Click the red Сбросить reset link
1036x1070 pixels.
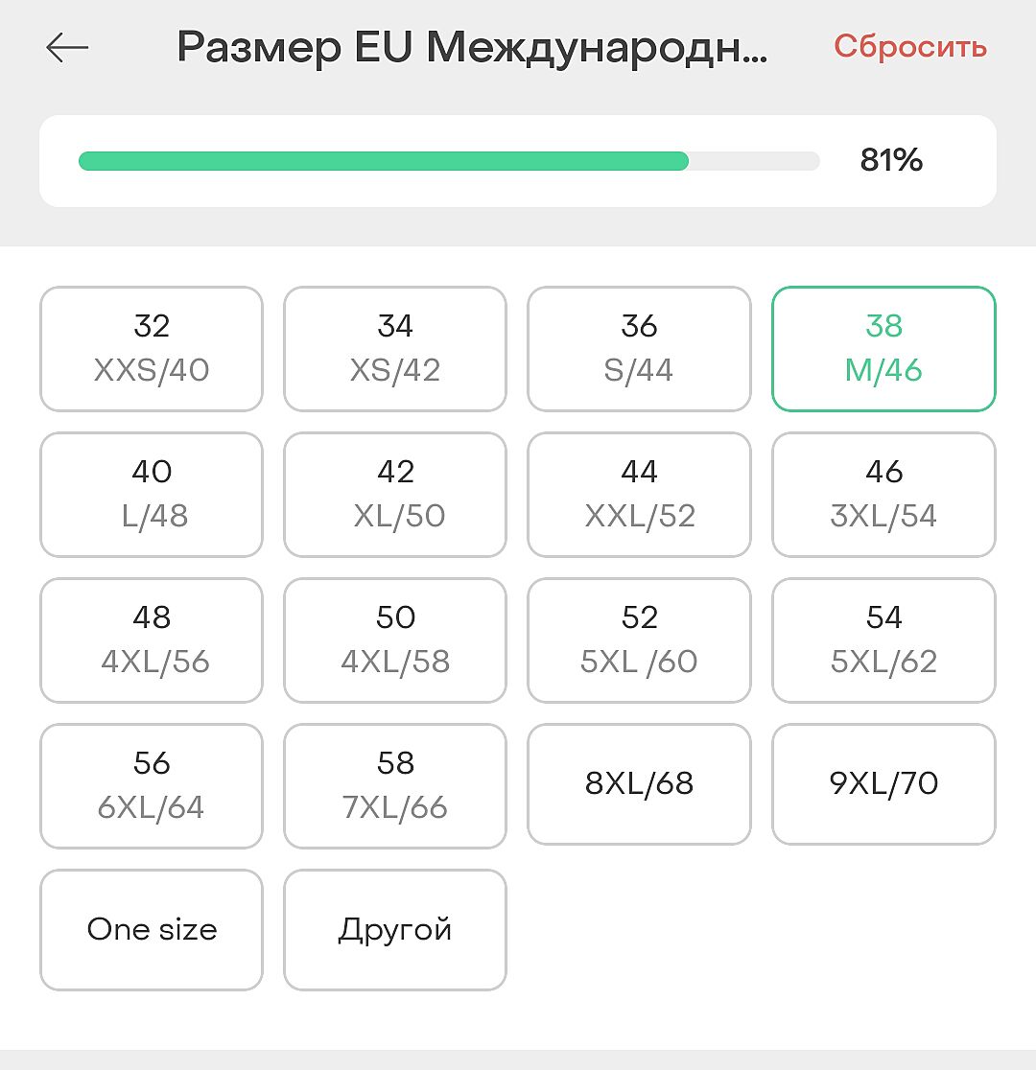[909, 46]
